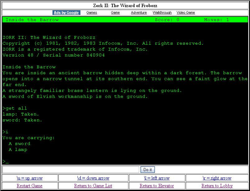
Task: Open the Games ad link
Action: coord(92,12)
